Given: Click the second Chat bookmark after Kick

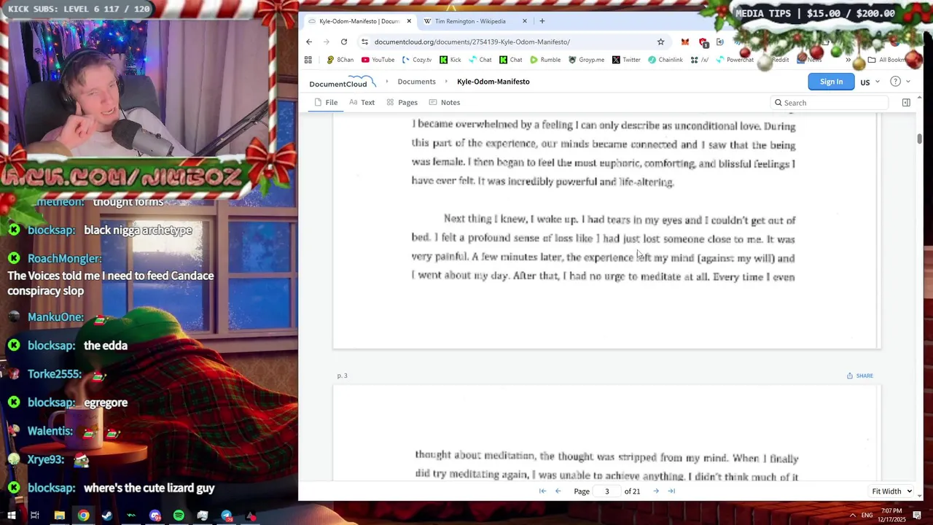Looking at the screenshot, I should click(x=511, y=60).
